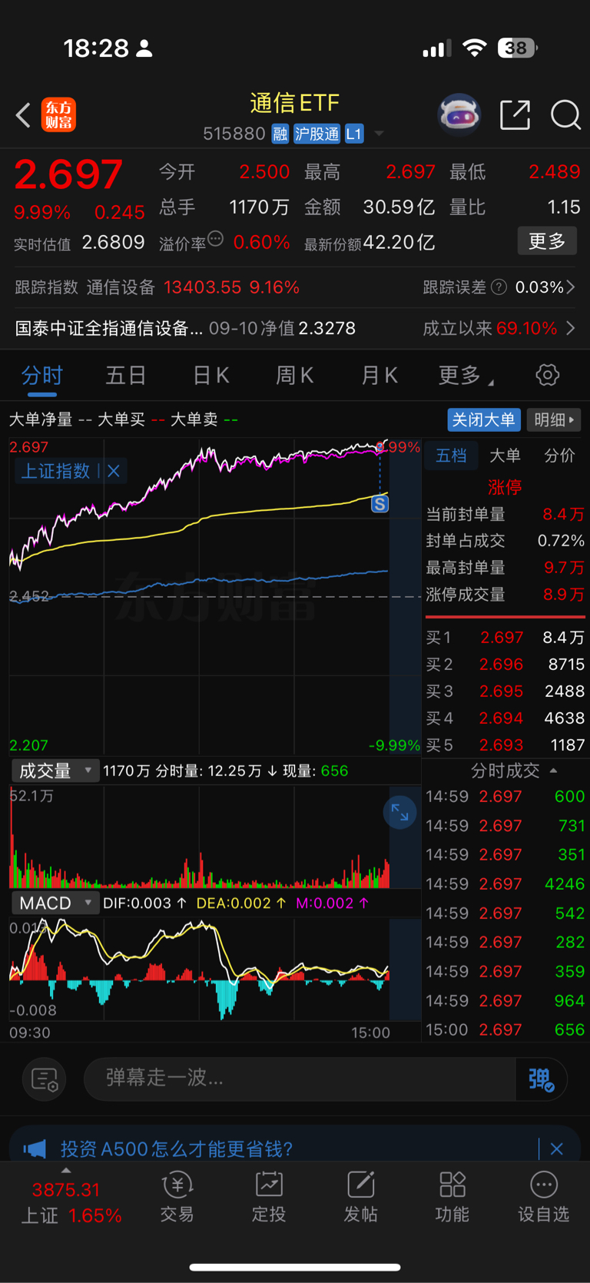Open the 投资A500 promo link

point(177,1149)
